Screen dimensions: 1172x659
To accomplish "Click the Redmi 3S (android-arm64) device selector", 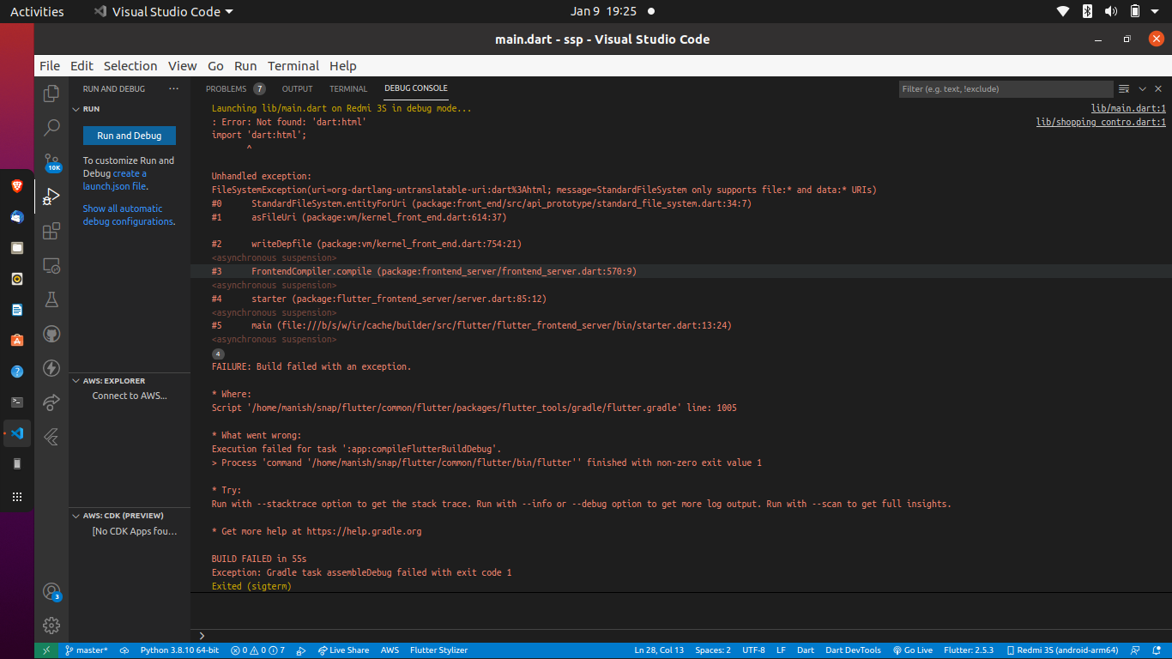I will pyautogui.click(x=1062, y=650).
